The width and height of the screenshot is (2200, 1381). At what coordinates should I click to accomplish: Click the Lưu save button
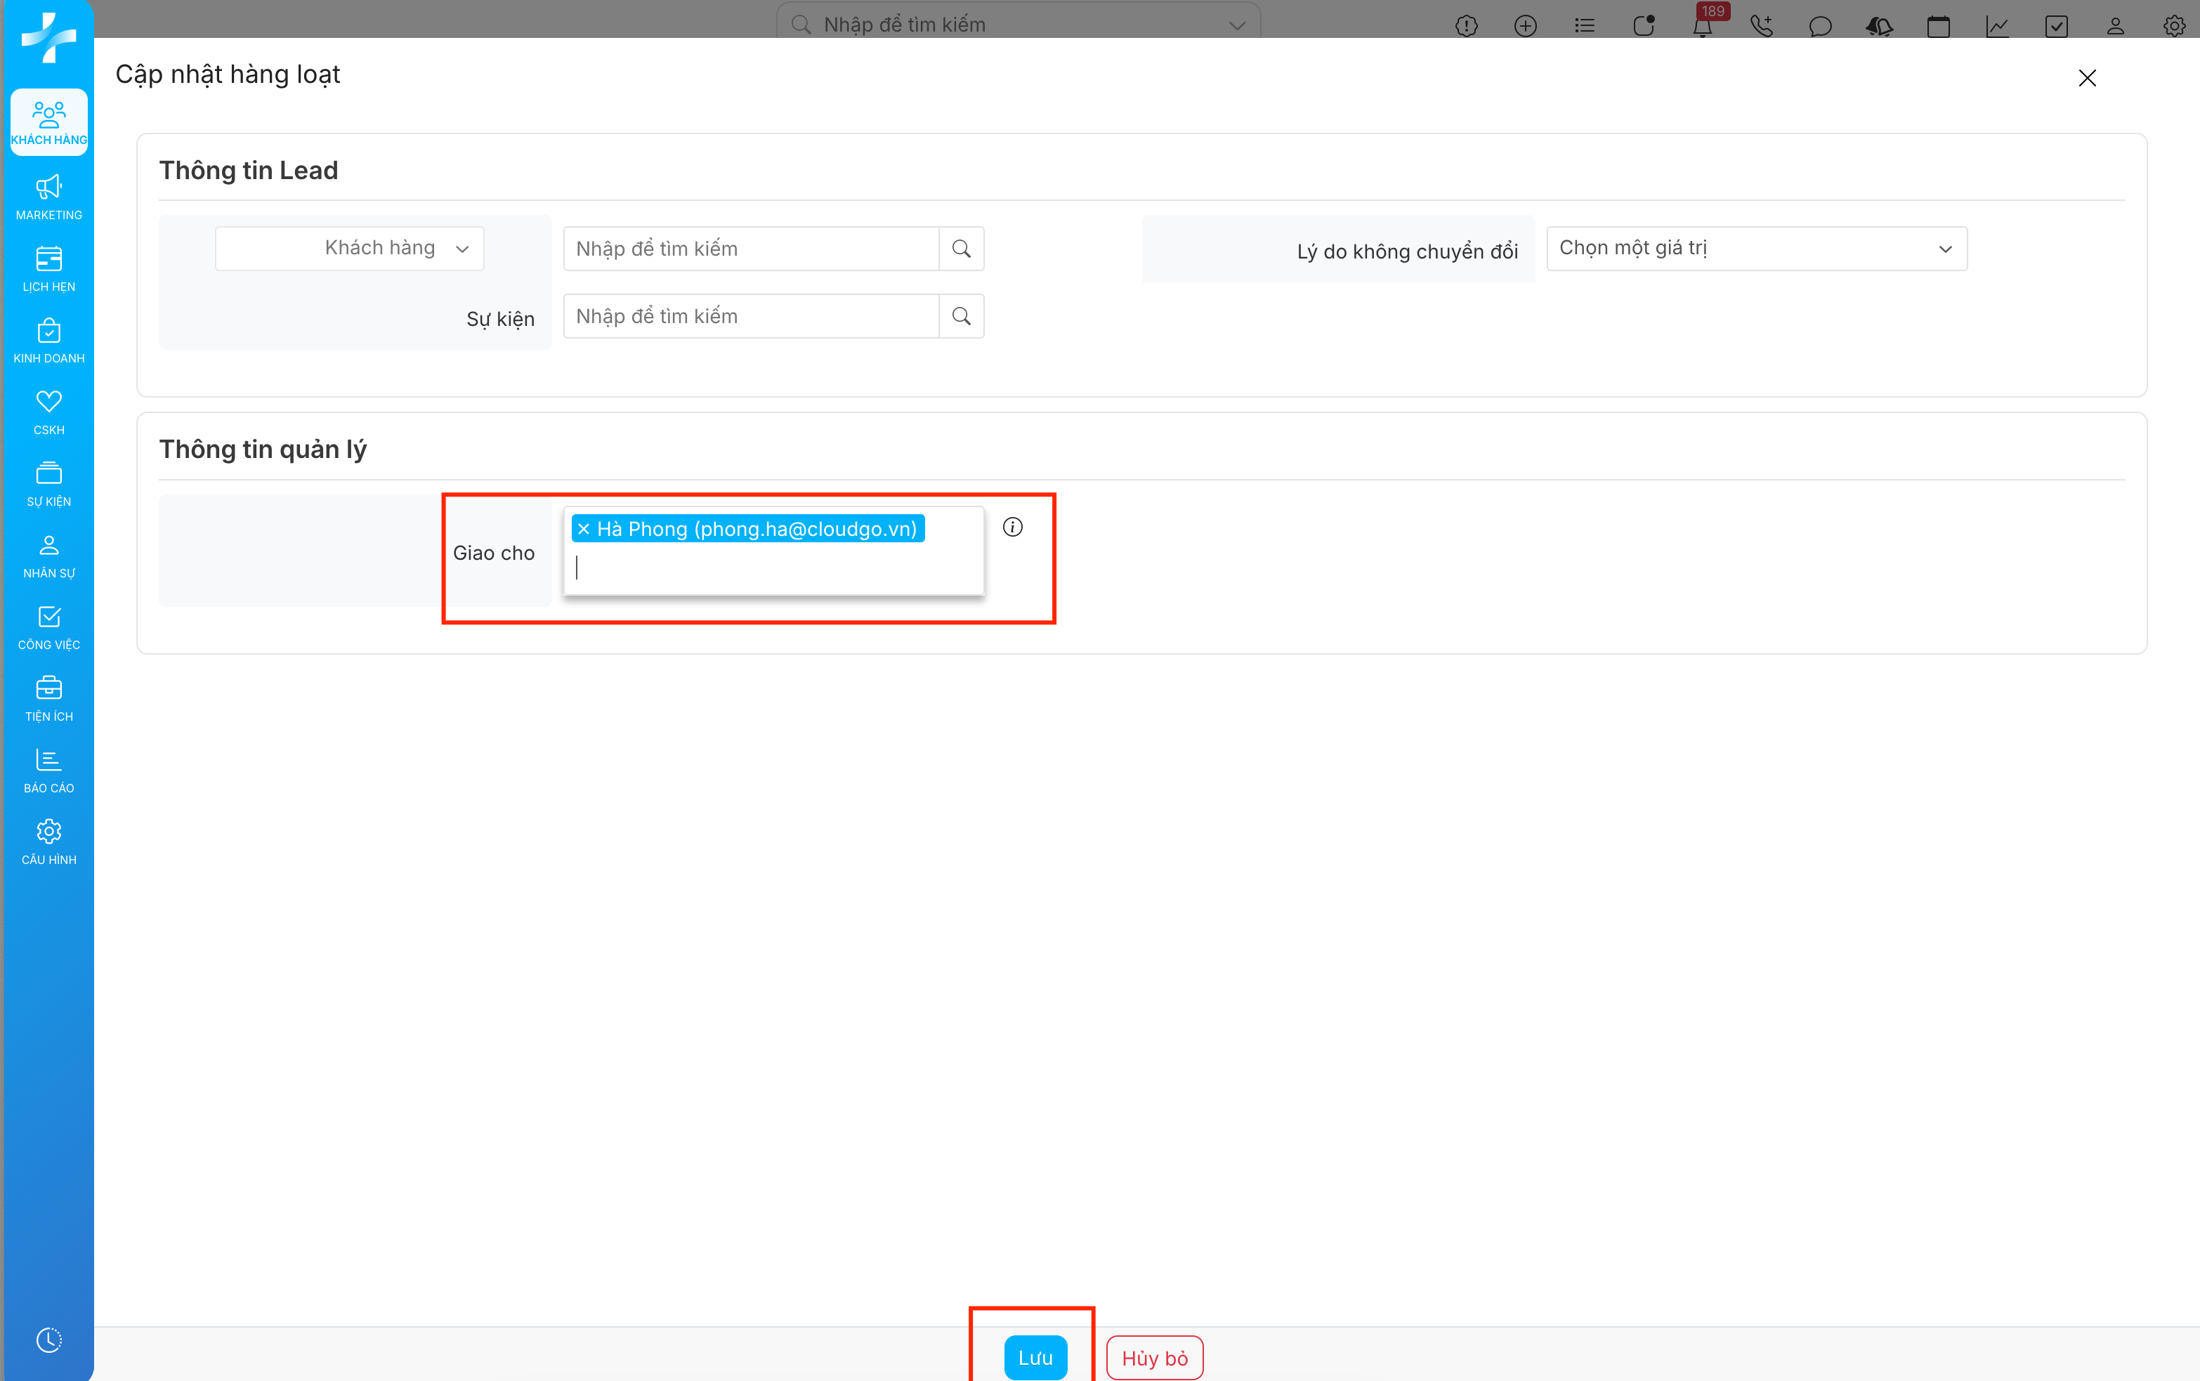1035,1357
